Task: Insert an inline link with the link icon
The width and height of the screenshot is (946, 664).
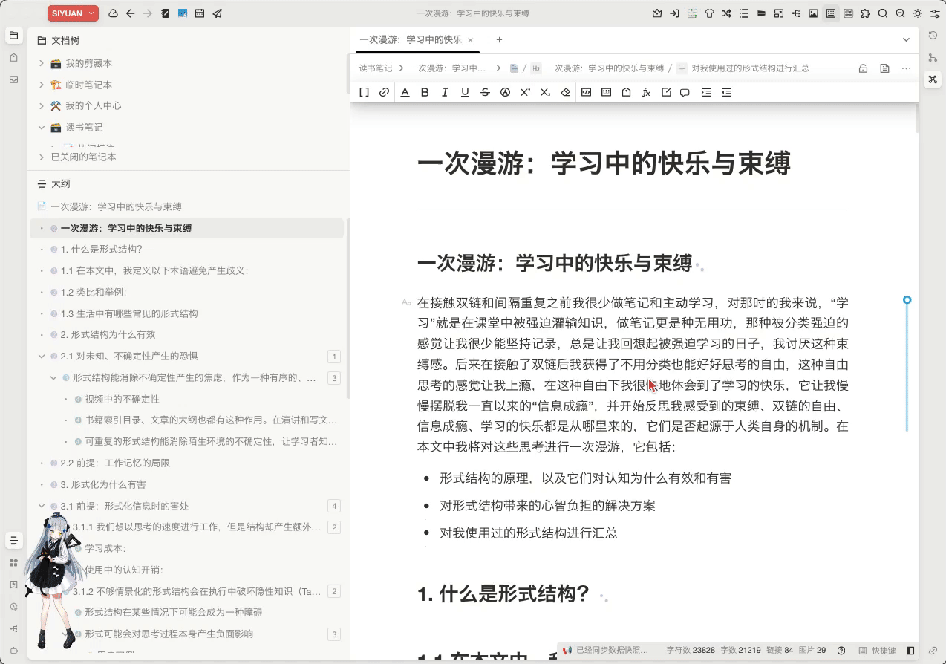Action: 384,92
